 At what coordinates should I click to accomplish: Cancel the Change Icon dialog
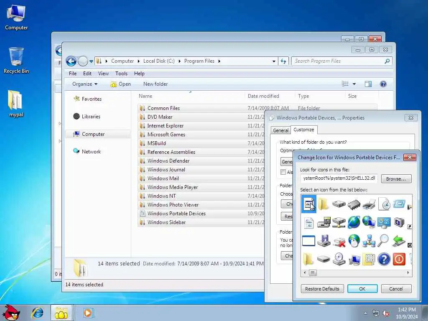point(396,289)
